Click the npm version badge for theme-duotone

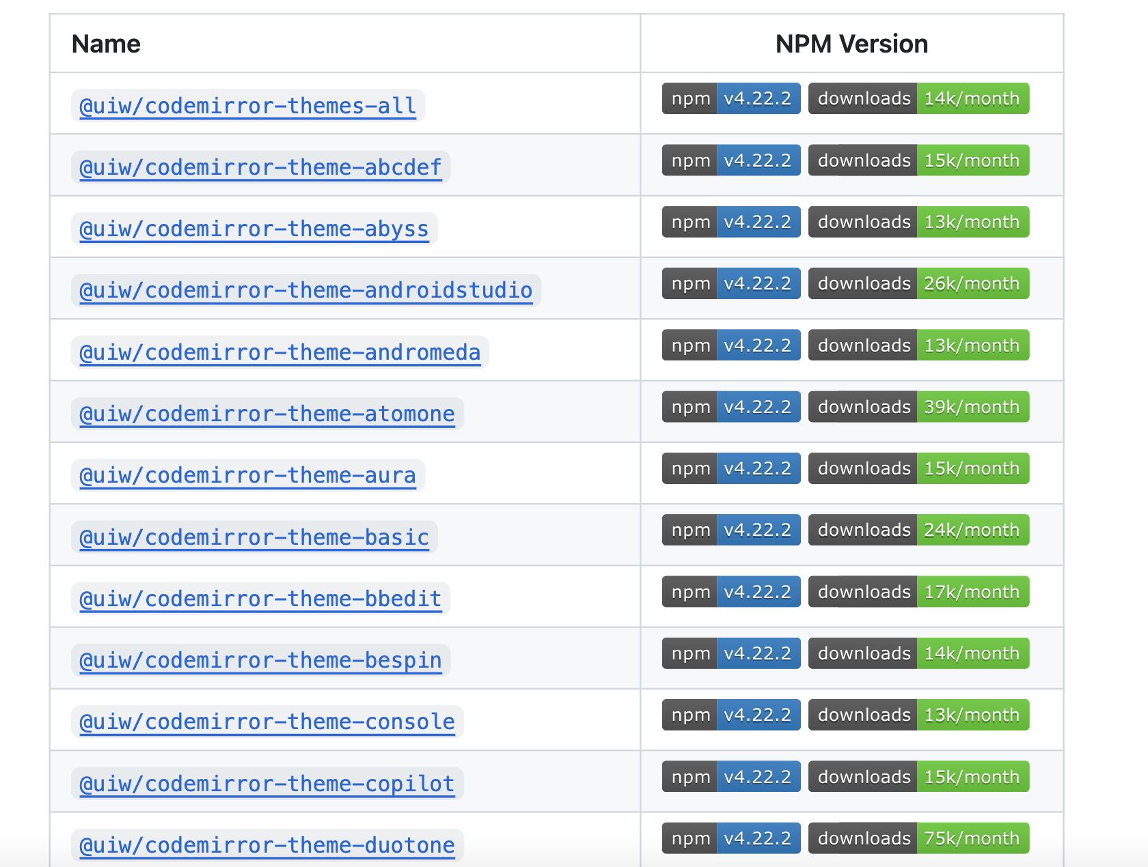pyautogui.click(x=730, y=838)
